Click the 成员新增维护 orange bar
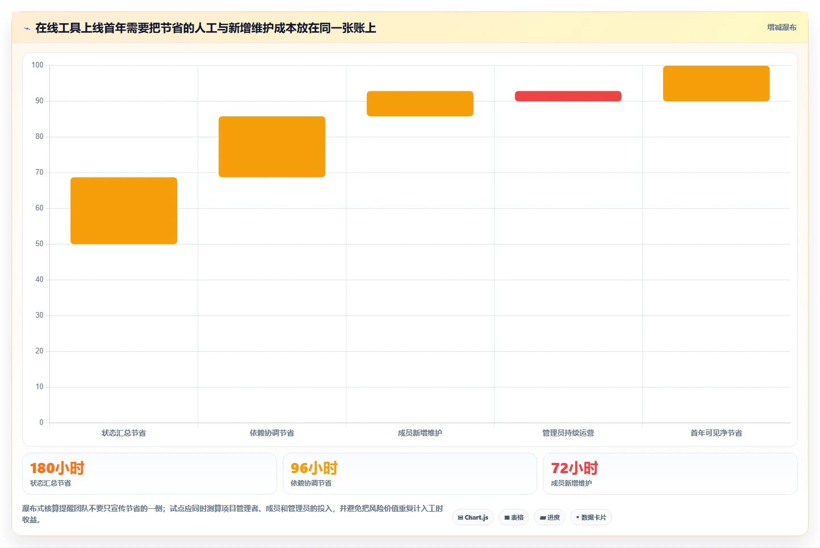The height and width of the screenshot is (548, 820). point(420,104)
